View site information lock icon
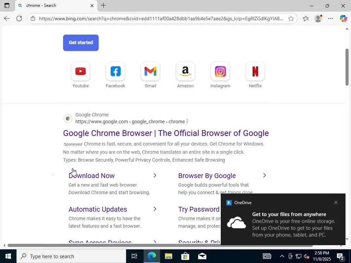351x263 pixels. (x=33, y=18)
